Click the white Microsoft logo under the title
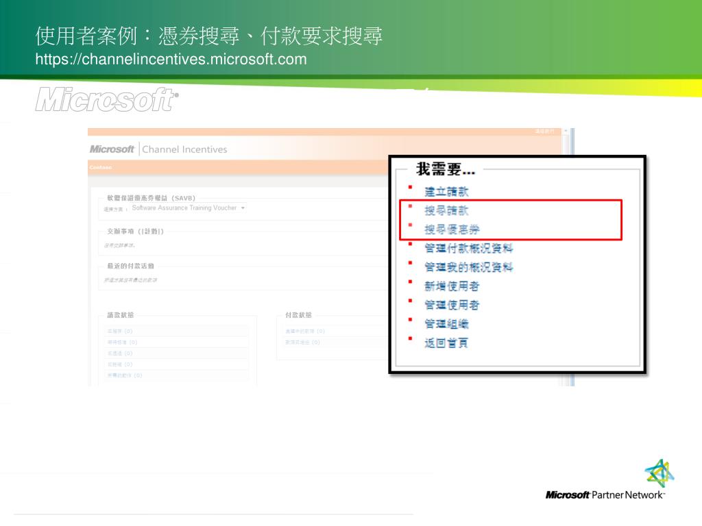The image size is (702, 526). 107,99
